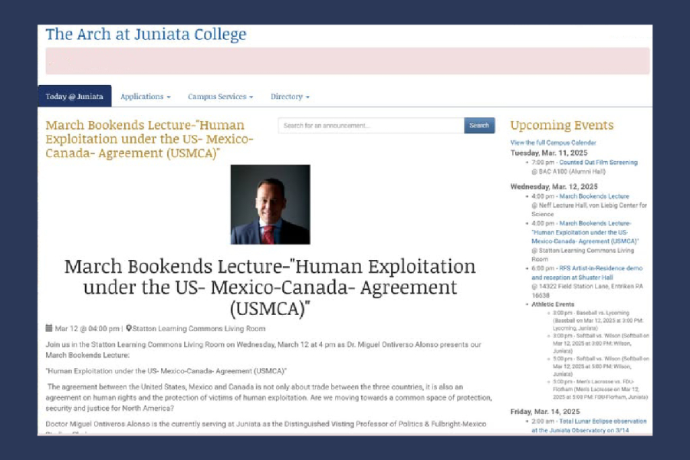Click the Men's Lacrosse vs. FDU-Florham entry
This screenshot has height=460, width=690.
pyautogui.click(x=600, y=389)
